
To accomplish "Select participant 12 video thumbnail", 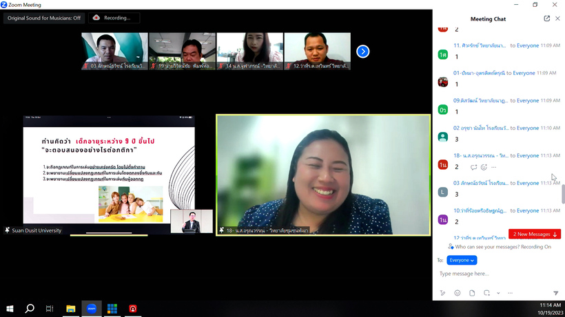I will click(x=318, y=51).
